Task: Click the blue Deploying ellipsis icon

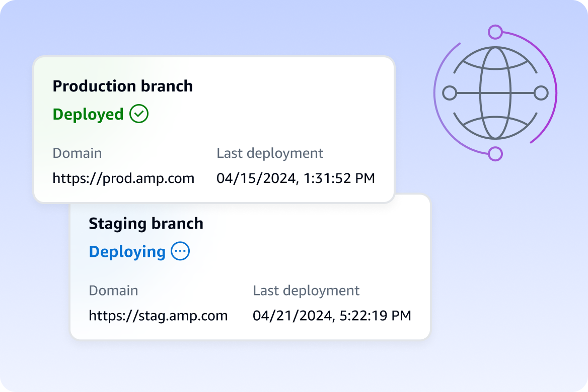Action: [x=180, y=251]
